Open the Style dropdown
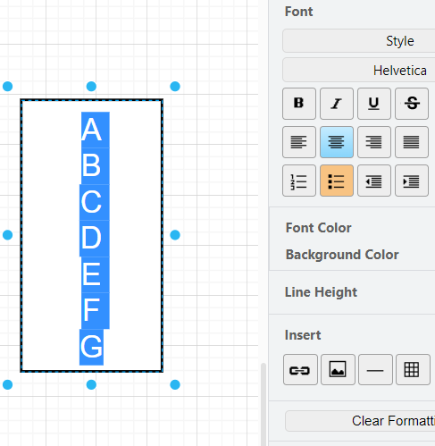This screenshot has height=446, width=435. [x=359, y=41]
